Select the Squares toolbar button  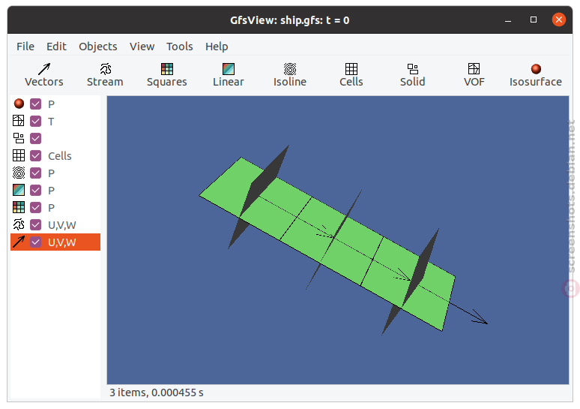tap(167, 75)
